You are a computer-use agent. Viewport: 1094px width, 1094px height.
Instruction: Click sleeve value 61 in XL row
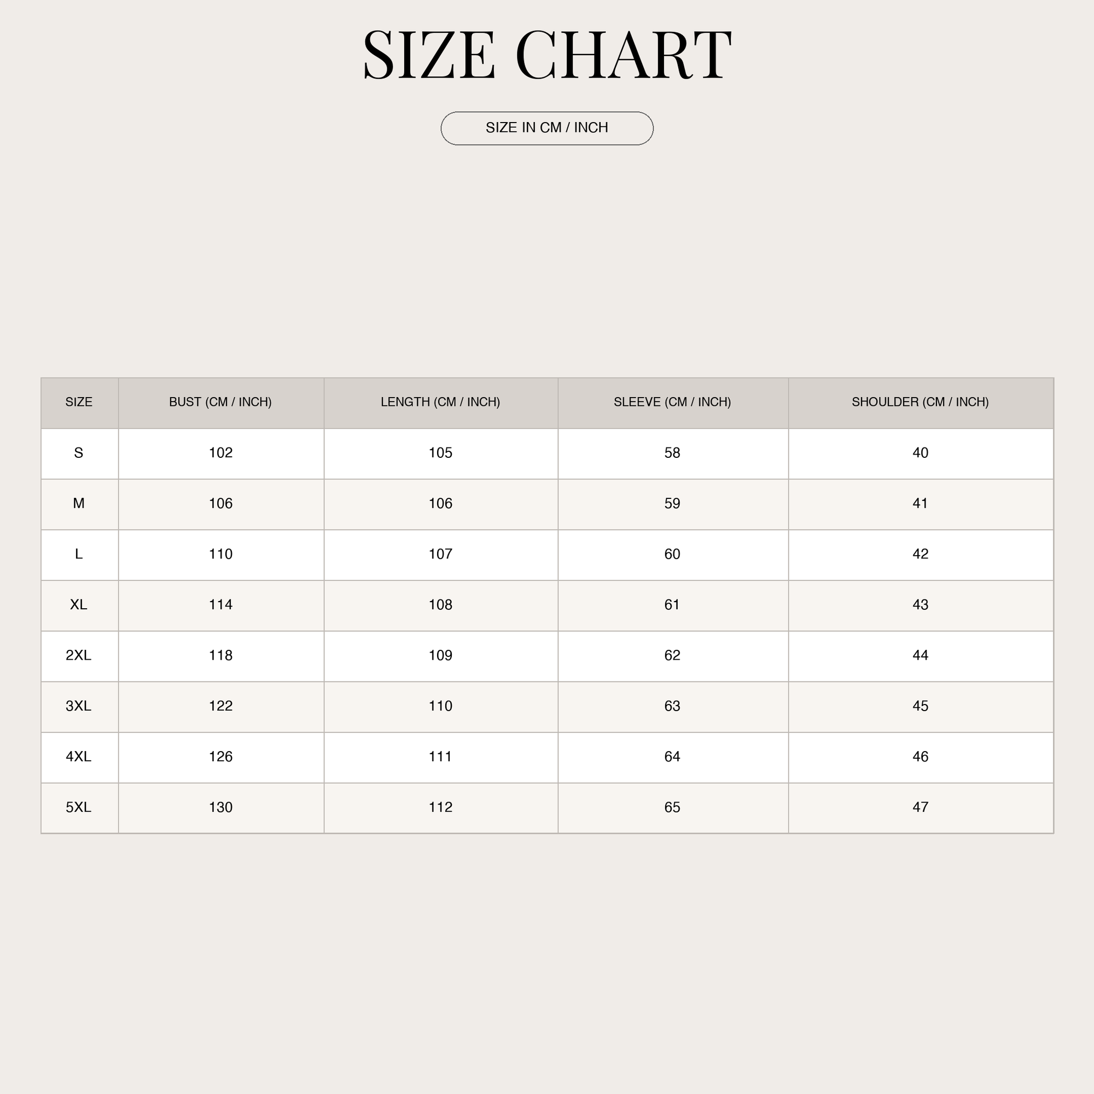pyautogui.click(x=672, y=605)
